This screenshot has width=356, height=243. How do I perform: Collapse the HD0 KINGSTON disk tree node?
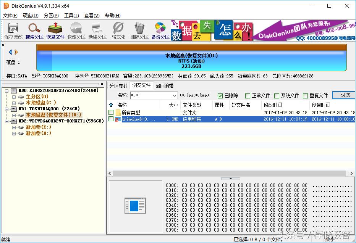point(6,90)
